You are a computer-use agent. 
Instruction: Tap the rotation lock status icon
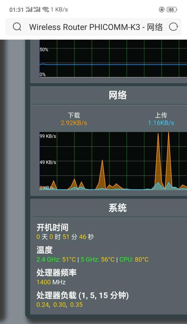pyautogui.click(x=161, y=9)
